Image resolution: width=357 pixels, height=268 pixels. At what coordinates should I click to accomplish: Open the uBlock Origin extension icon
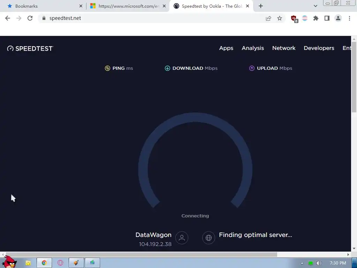tap(294, 18)
